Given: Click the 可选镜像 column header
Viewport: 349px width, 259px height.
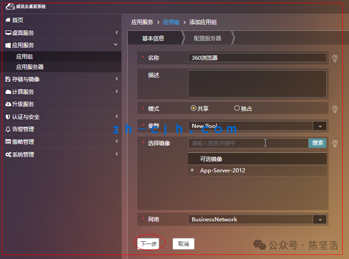Looking at the screenshot, I should [x=257, y=159].
